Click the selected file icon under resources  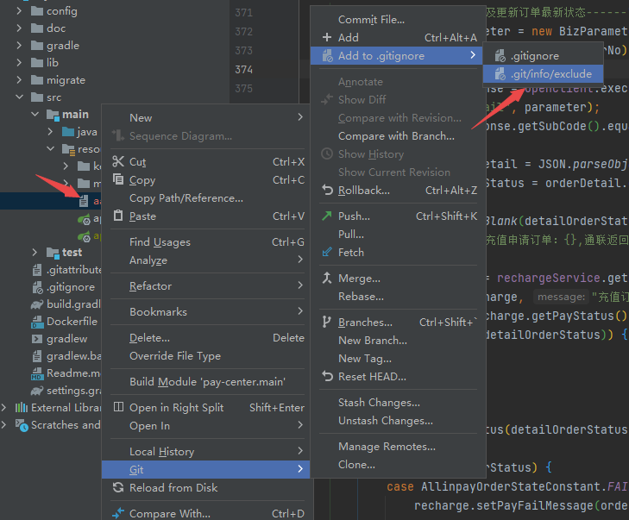84,200
